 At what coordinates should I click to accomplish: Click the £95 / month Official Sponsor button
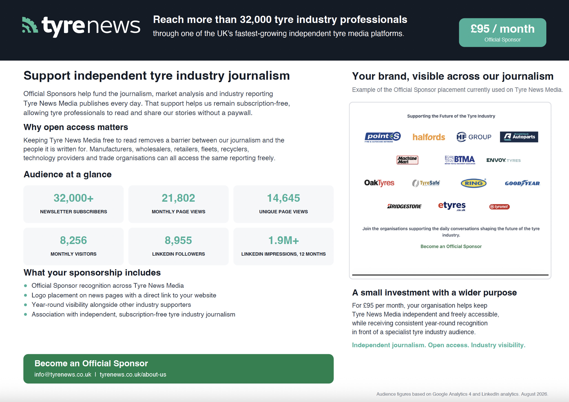[x=502, y=33]
